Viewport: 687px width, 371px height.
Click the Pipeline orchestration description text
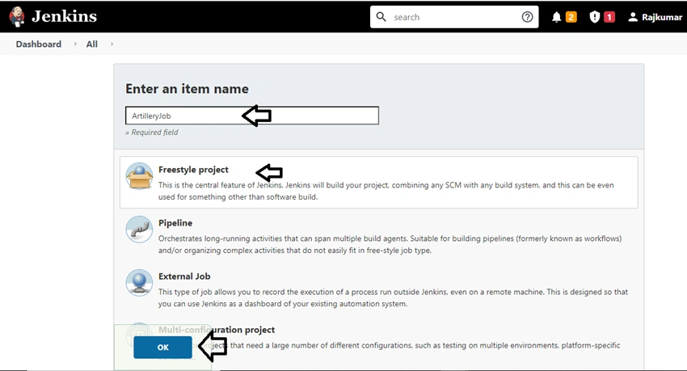[390, 244]
